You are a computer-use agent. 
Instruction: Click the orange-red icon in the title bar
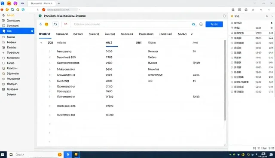tap(9, 3)
